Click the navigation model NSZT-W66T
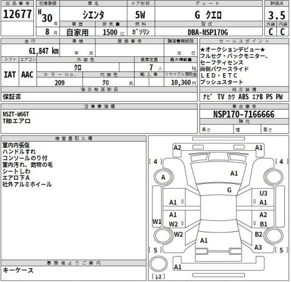Viewport: 291px width, 282px height. [16, 114]
